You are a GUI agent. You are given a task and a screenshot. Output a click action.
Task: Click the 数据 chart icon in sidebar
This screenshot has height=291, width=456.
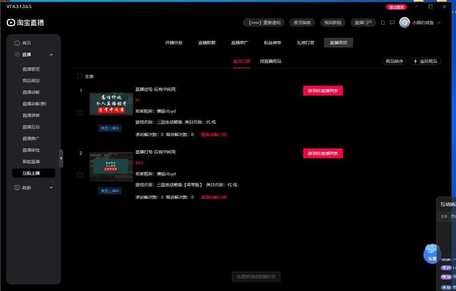(17, 188)
